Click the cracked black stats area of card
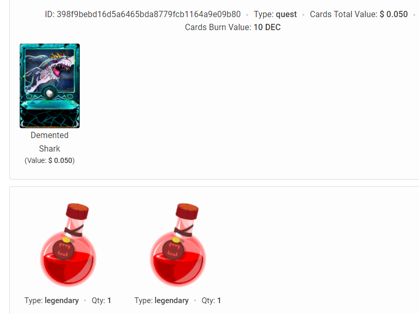The height and width of the screenshot is (314, 419). [x=50, y=118]
